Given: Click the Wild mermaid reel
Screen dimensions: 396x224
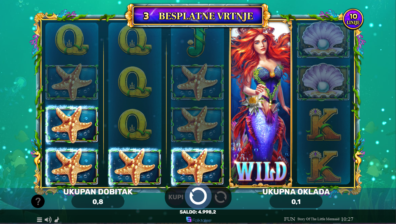Looking at the screenshot, I should point(261,104).
